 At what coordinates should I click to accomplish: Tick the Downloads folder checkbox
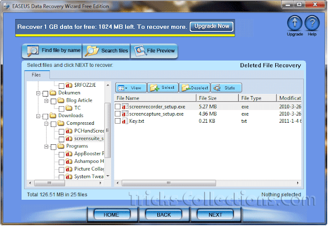(x=46, y=117)
